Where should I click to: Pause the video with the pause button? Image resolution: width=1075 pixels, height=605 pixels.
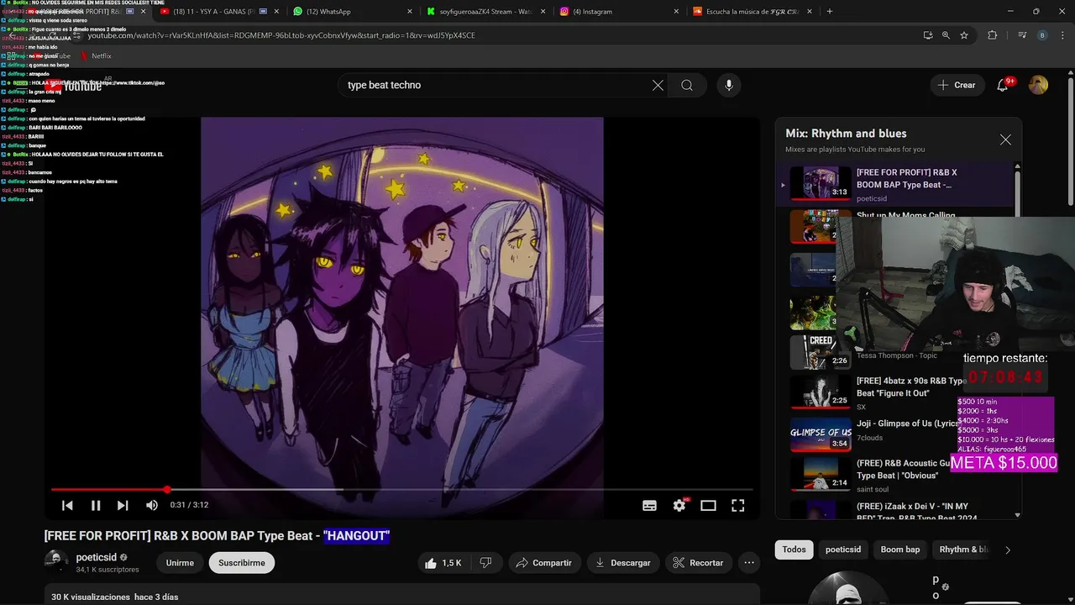(x=96, y=505)
